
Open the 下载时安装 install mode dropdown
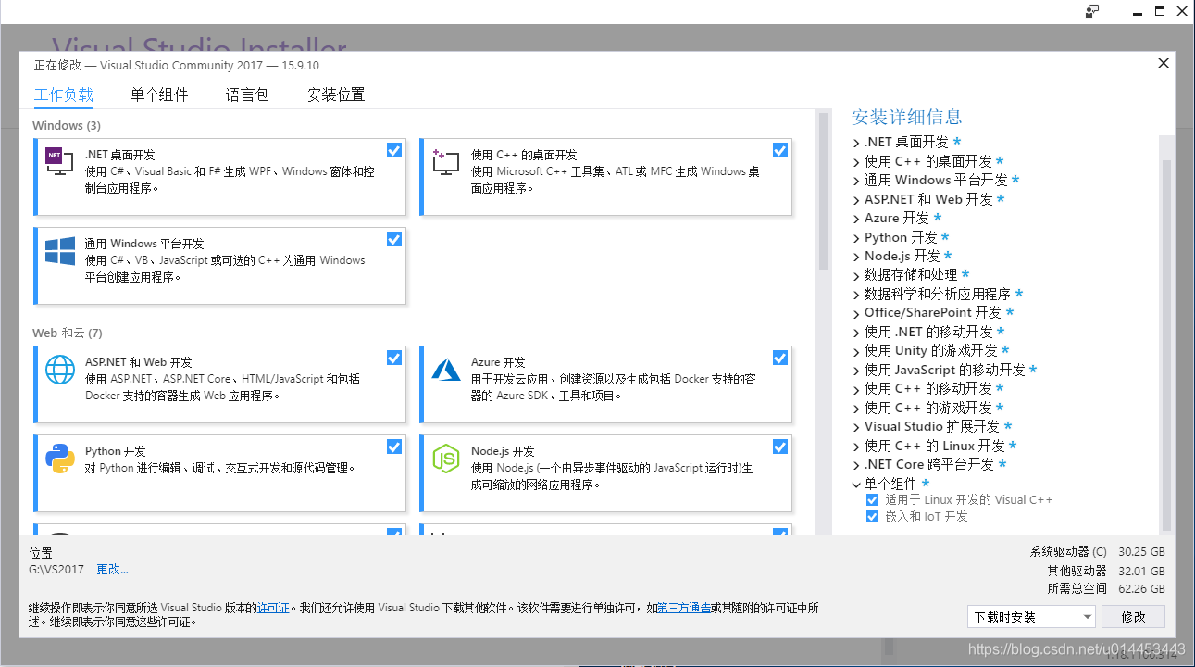click(x=1031, y=617)
